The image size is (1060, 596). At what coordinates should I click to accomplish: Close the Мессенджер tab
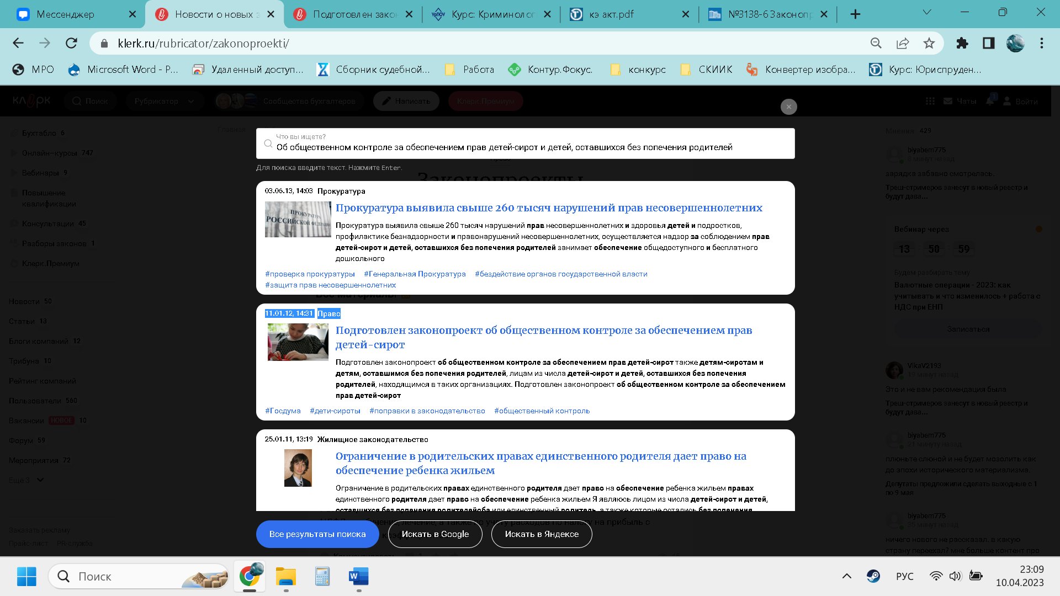132,14
